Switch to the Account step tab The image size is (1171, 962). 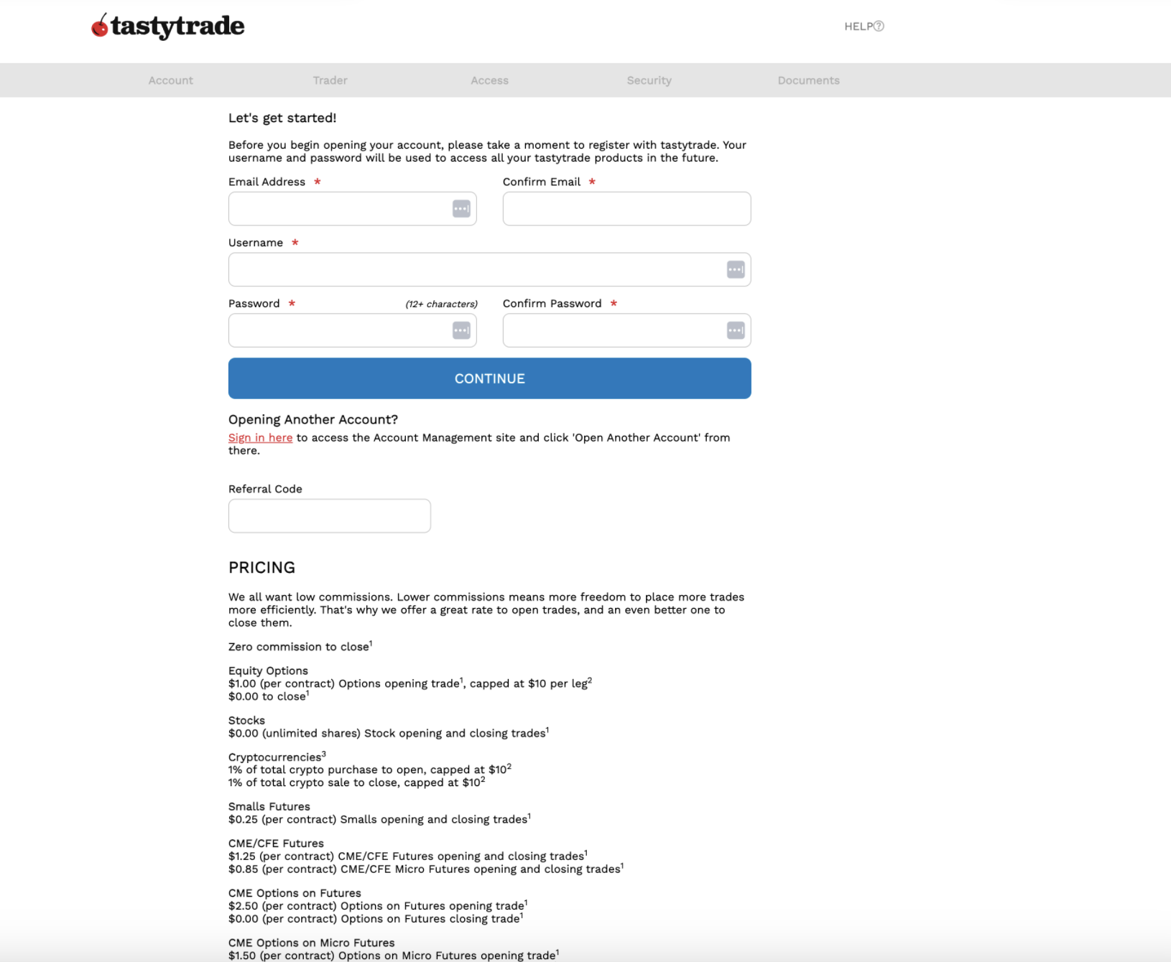point(171,80)
